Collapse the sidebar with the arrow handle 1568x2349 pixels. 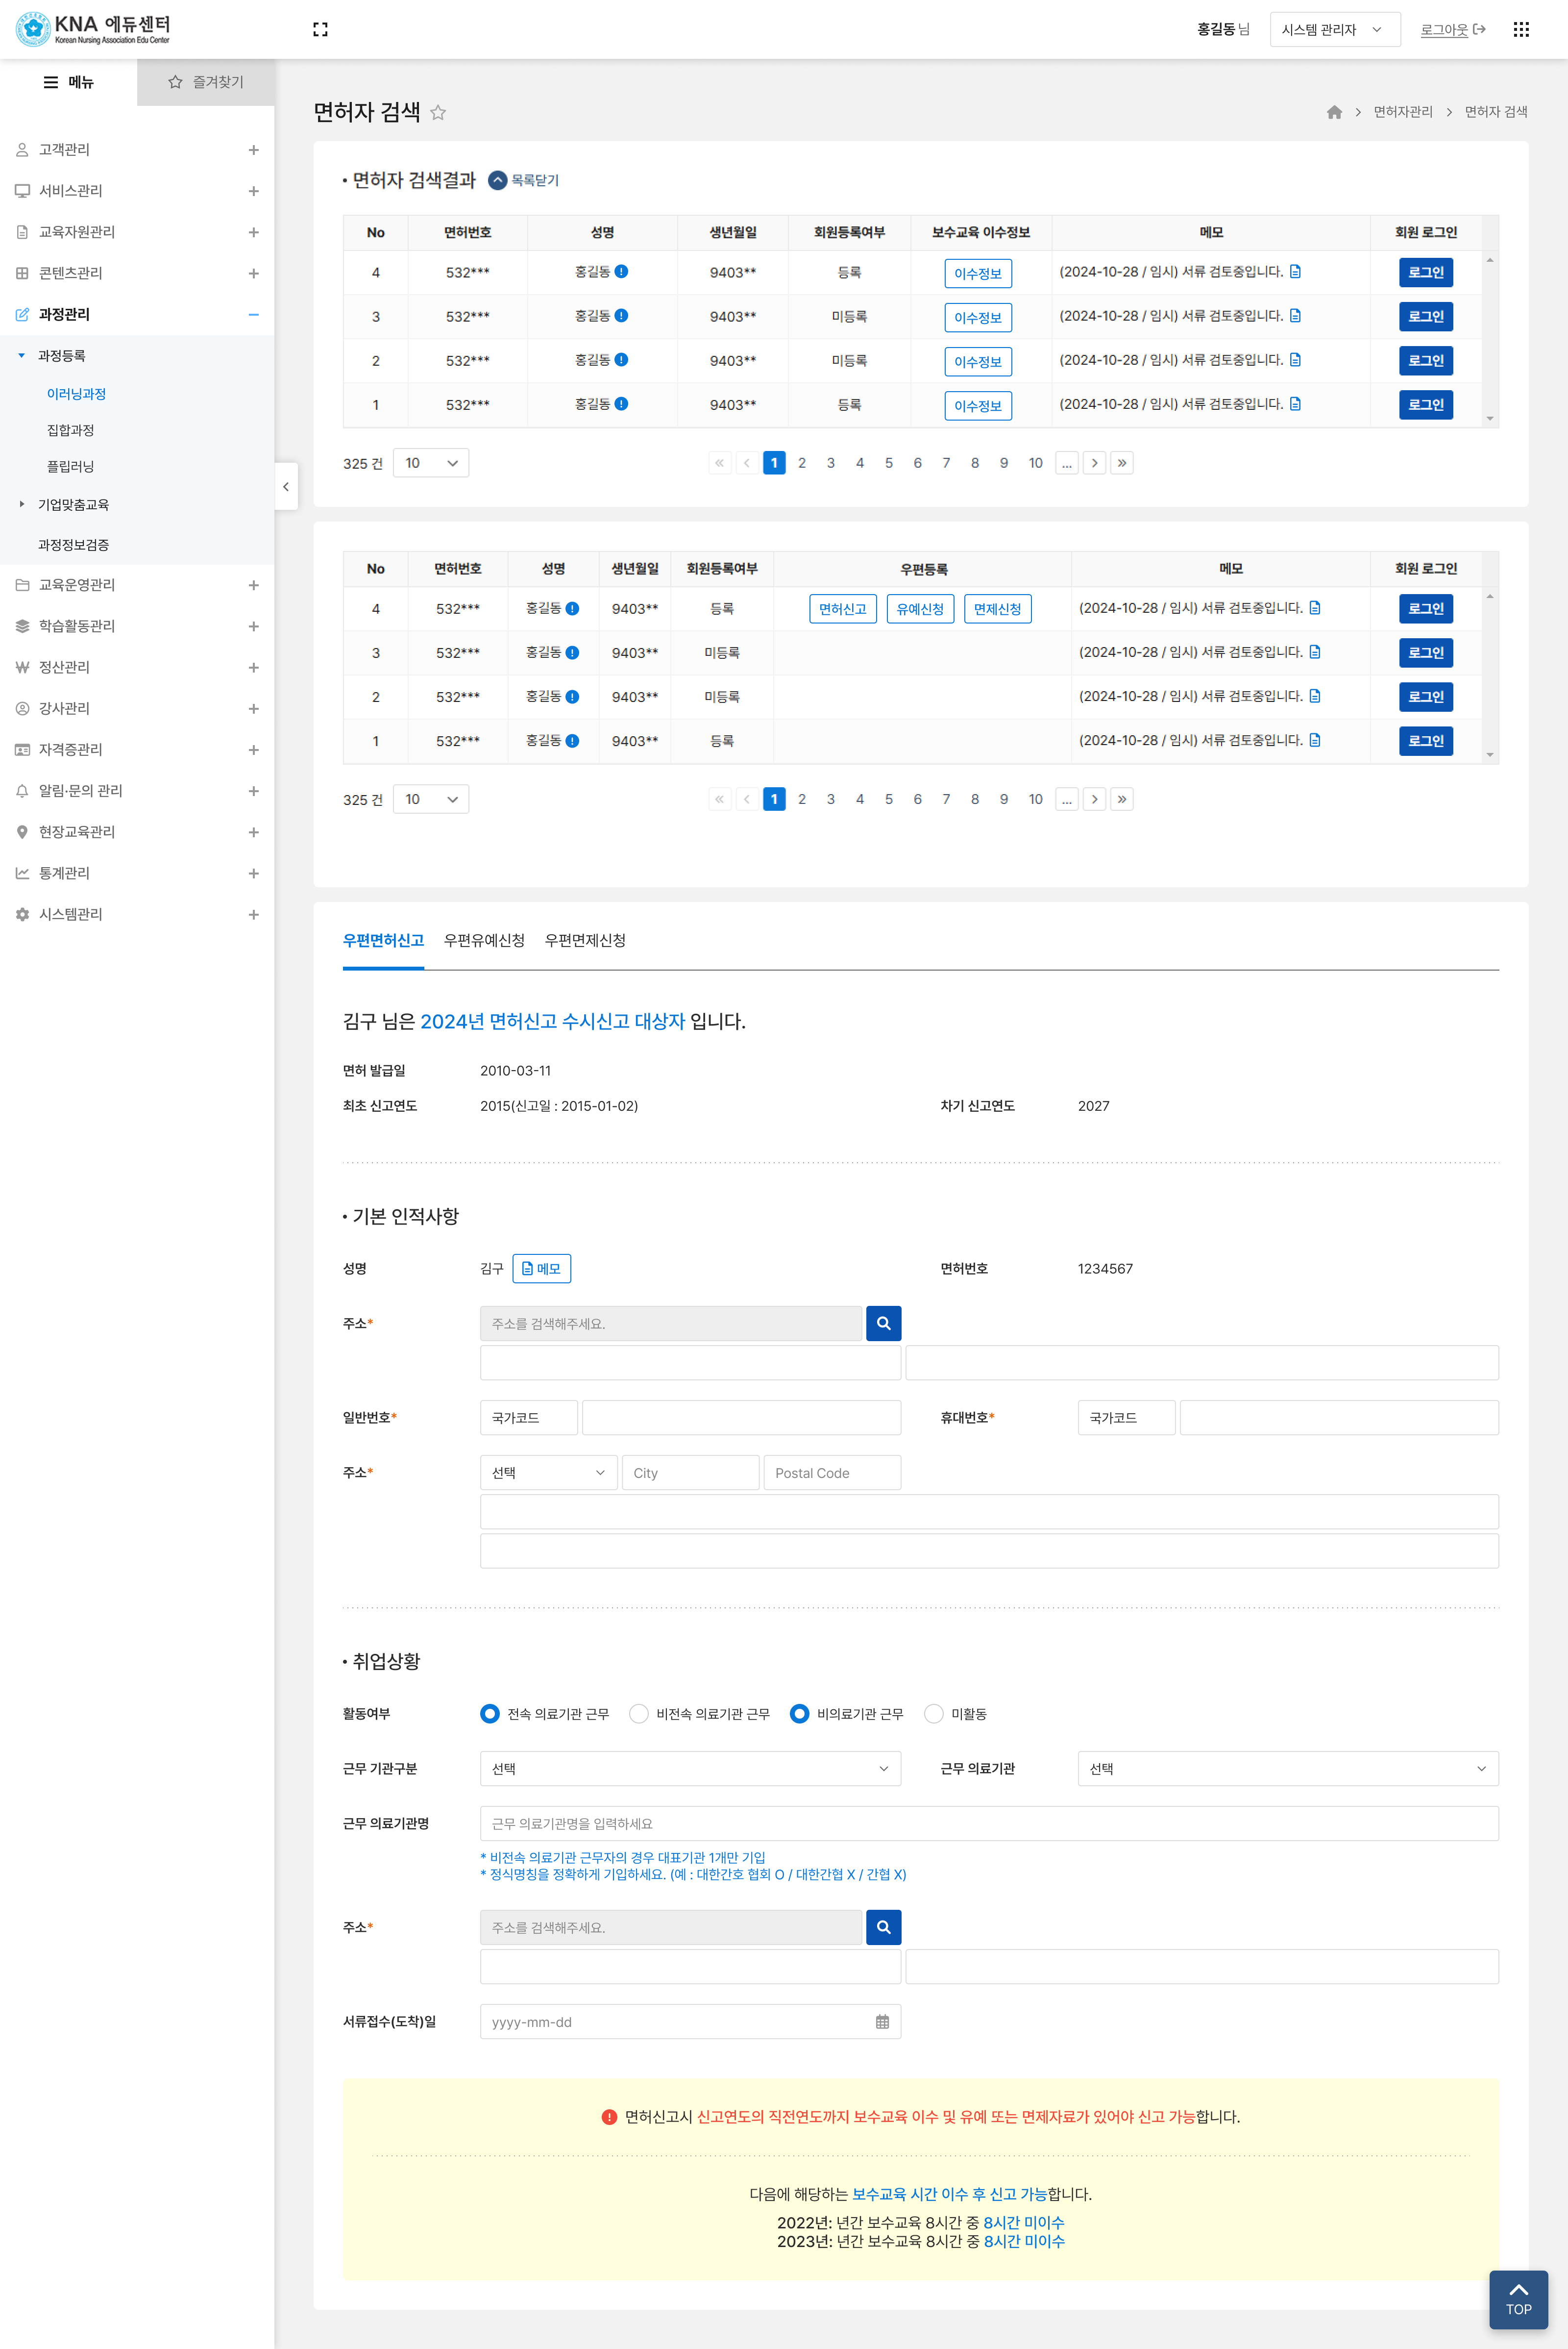click(x=286, y=486)
